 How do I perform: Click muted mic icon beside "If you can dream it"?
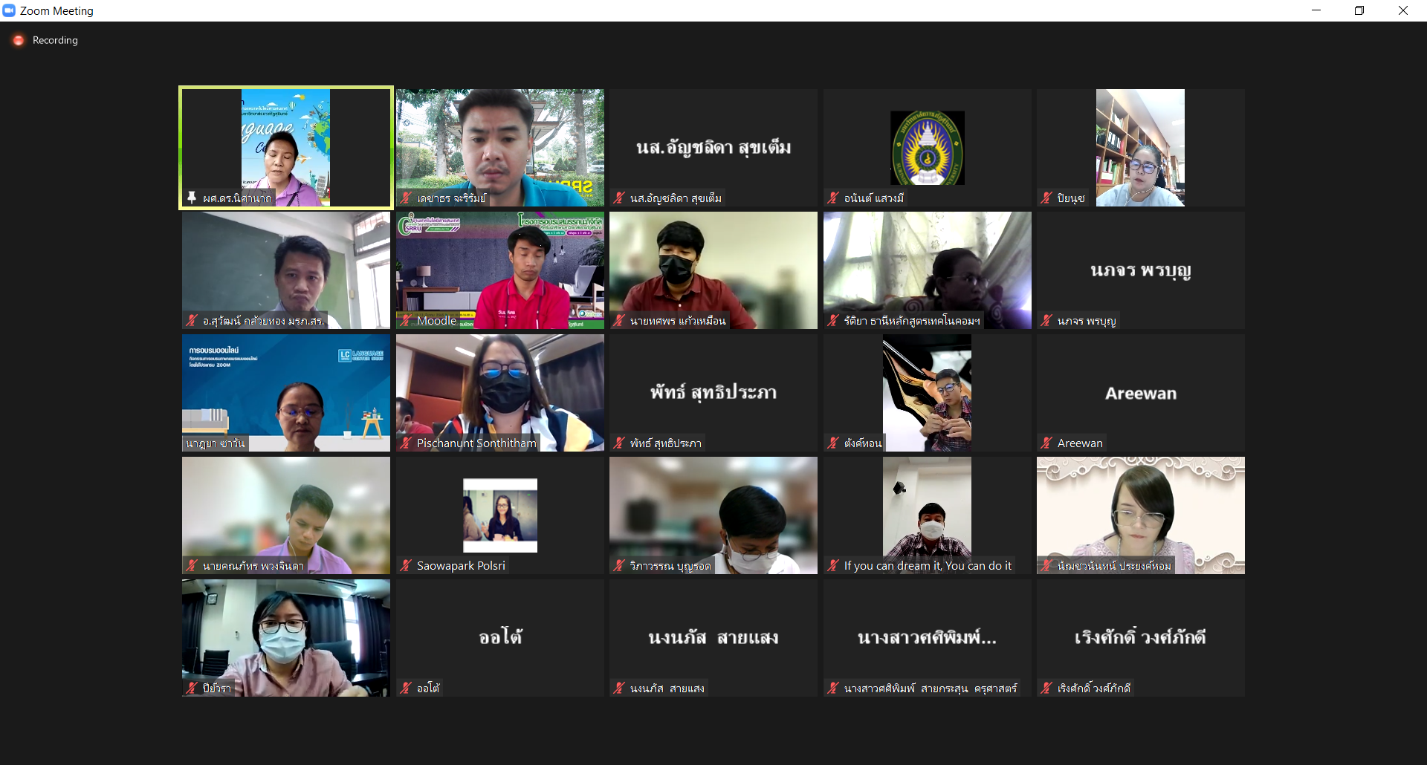click(x=833, y=565)
